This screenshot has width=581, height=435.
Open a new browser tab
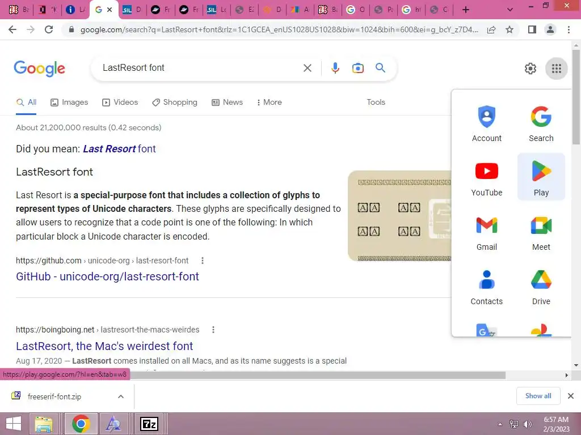[466, 10]
